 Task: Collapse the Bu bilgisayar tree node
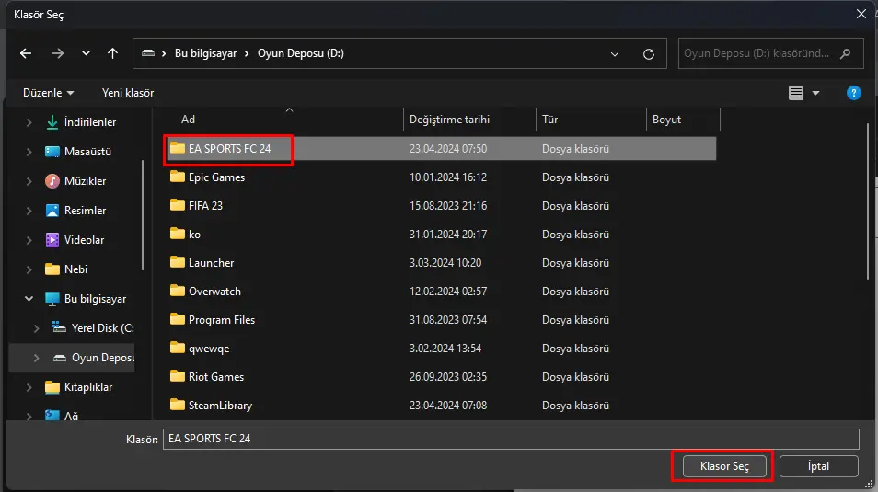[29, 298]
